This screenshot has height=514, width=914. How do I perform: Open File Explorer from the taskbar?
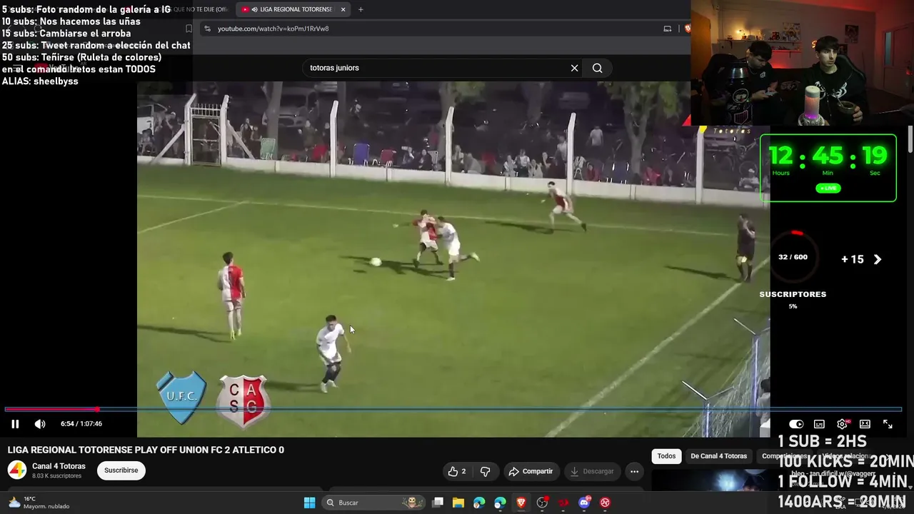coord(458,503)
